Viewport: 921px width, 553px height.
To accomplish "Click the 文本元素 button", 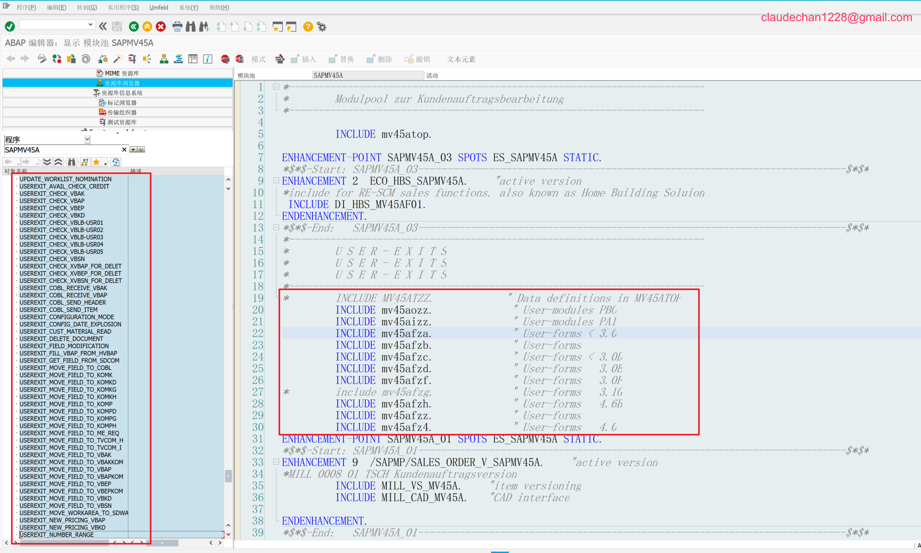I will point(461,59).
